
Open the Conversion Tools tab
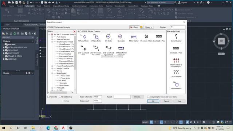tap(96, 6)
